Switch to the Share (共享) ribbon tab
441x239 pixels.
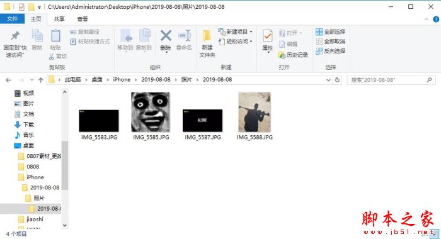tap(59, 19)
